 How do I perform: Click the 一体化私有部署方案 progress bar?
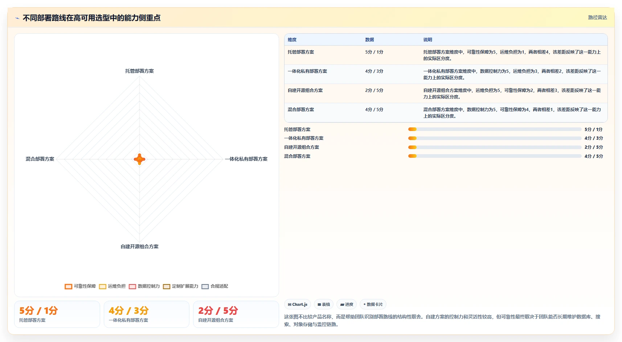(x=495, y=138)
